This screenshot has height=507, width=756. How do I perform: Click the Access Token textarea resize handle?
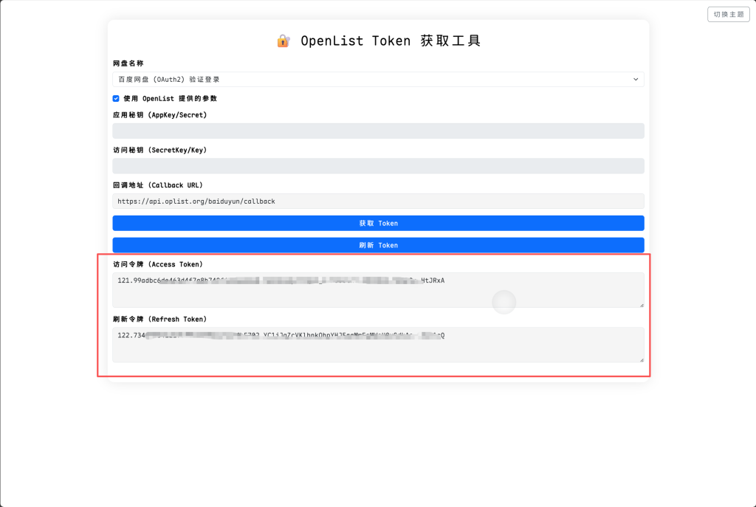640,304
